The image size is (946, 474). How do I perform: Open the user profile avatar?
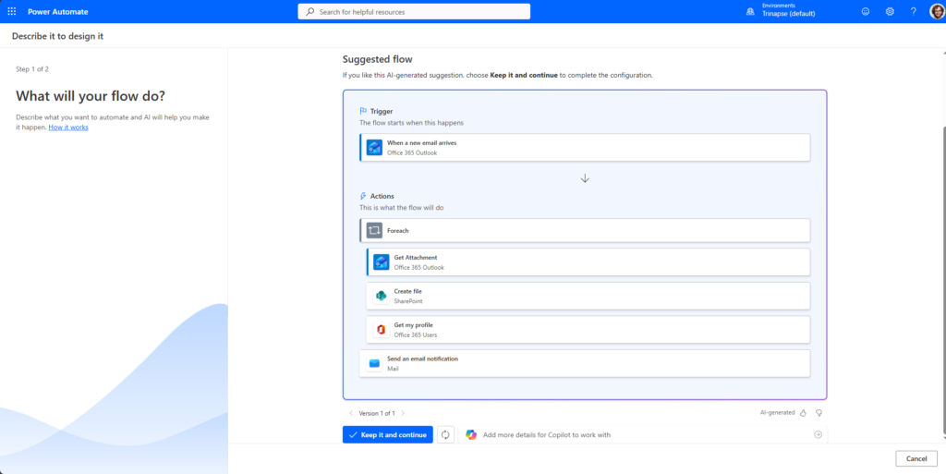936,11
